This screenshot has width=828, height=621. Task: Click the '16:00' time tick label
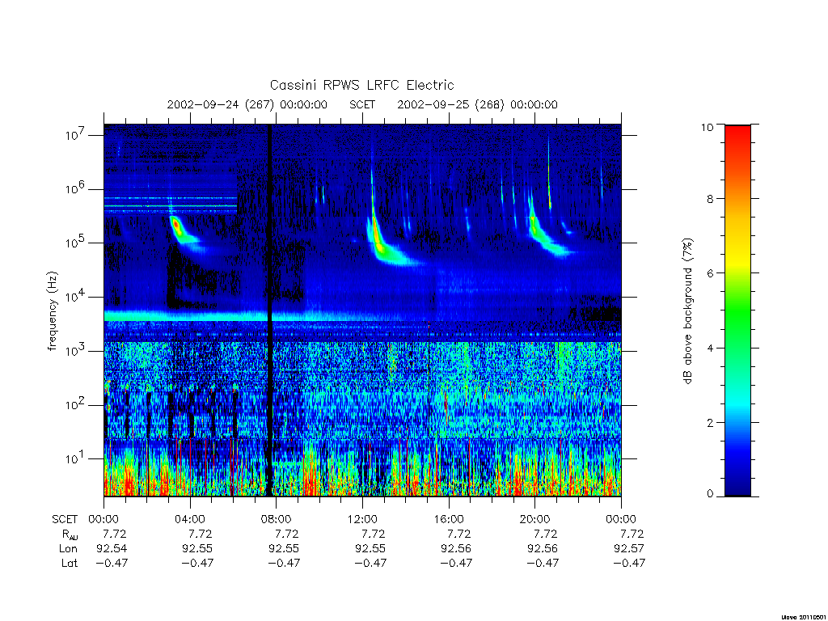[x=449, y=519]
